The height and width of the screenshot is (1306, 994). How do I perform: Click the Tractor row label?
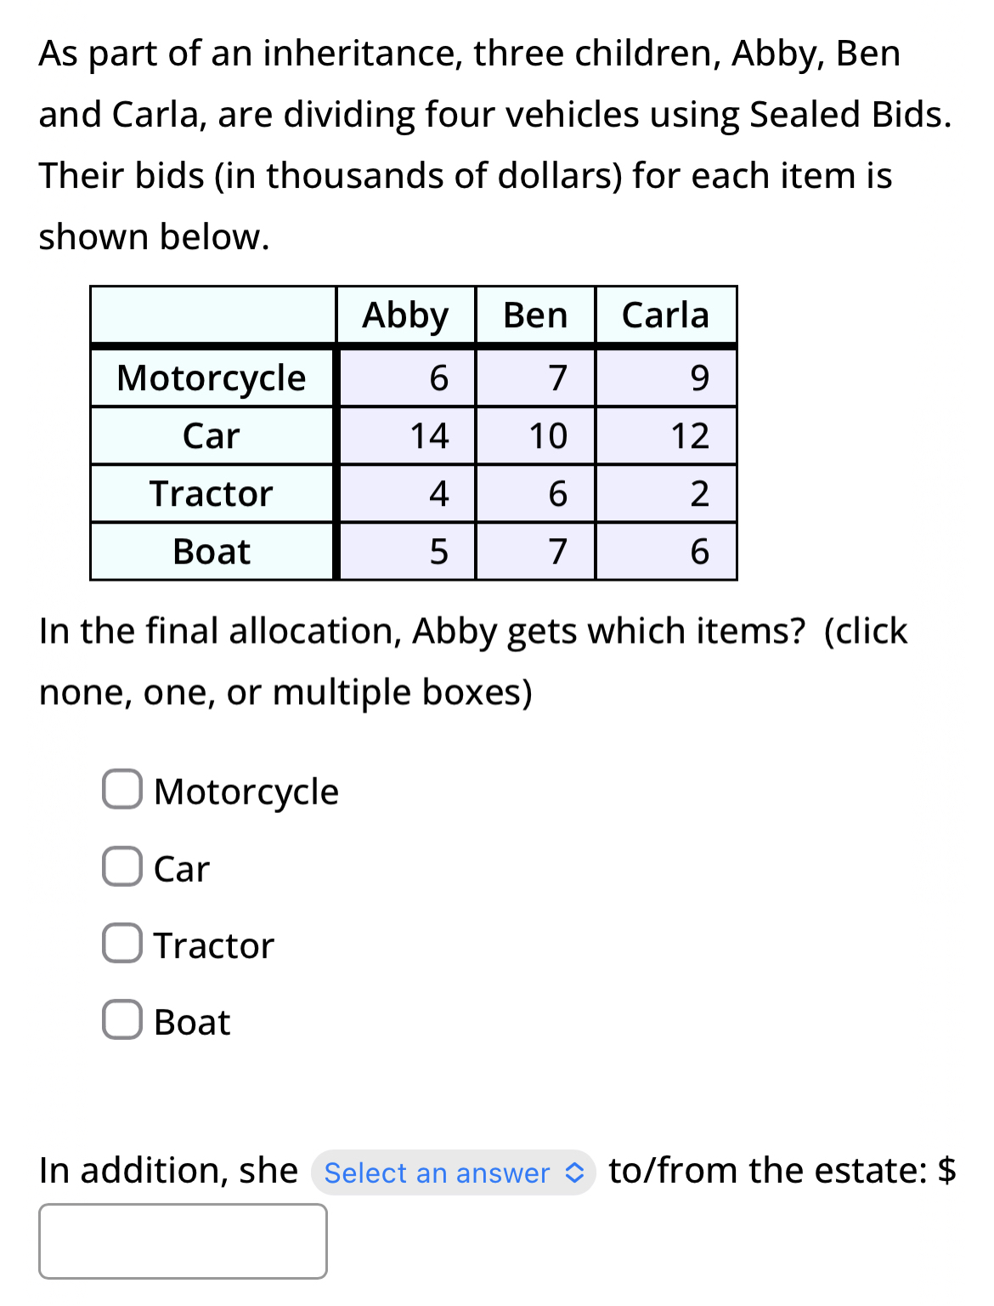[x=212, y=495]
